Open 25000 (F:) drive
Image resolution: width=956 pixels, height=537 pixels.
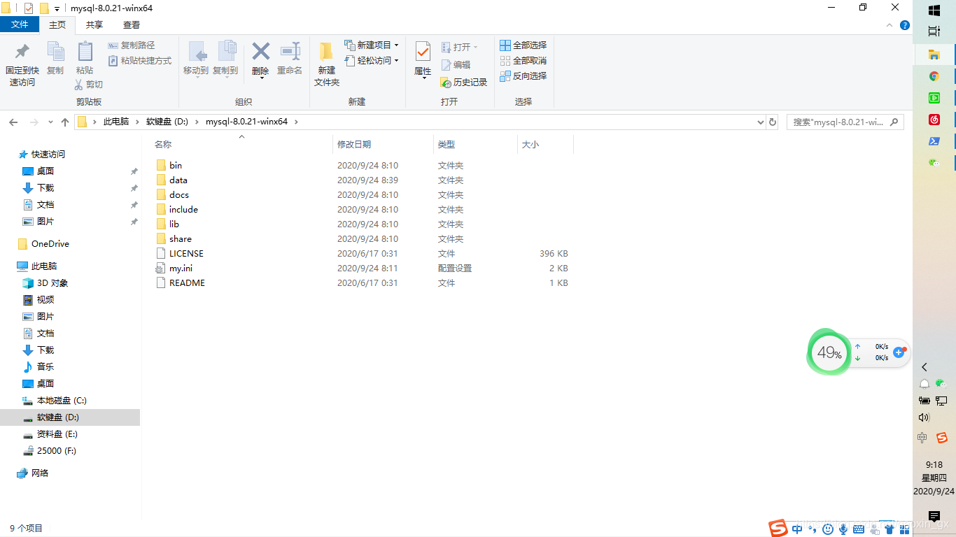[x=57, y=451]
